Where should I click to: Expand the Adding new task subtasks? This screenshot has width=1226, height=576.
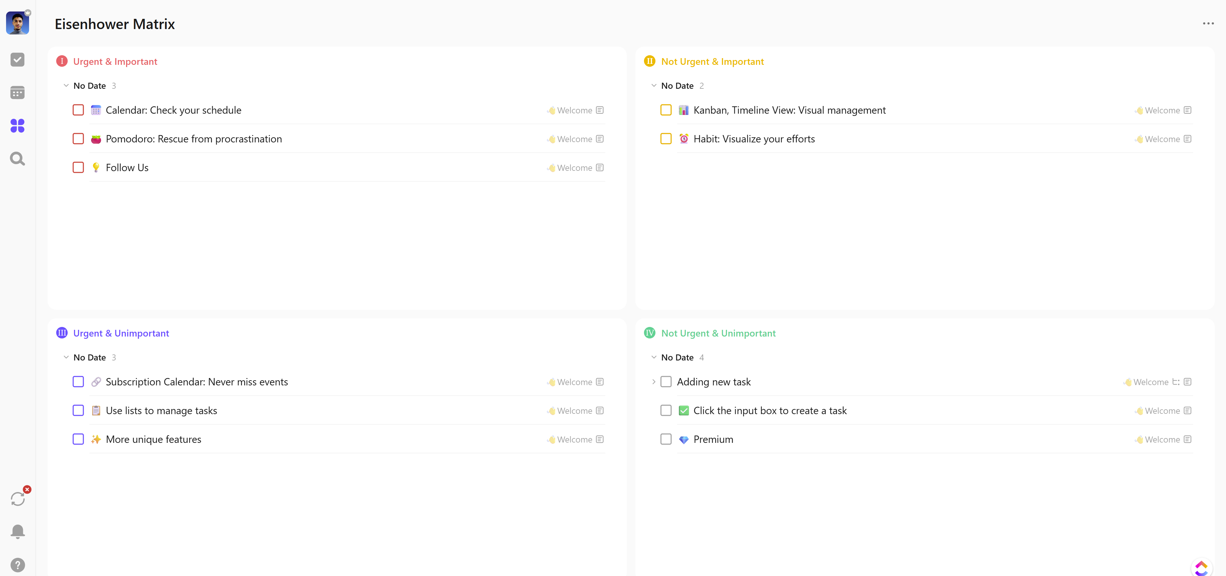coord(654,382)
